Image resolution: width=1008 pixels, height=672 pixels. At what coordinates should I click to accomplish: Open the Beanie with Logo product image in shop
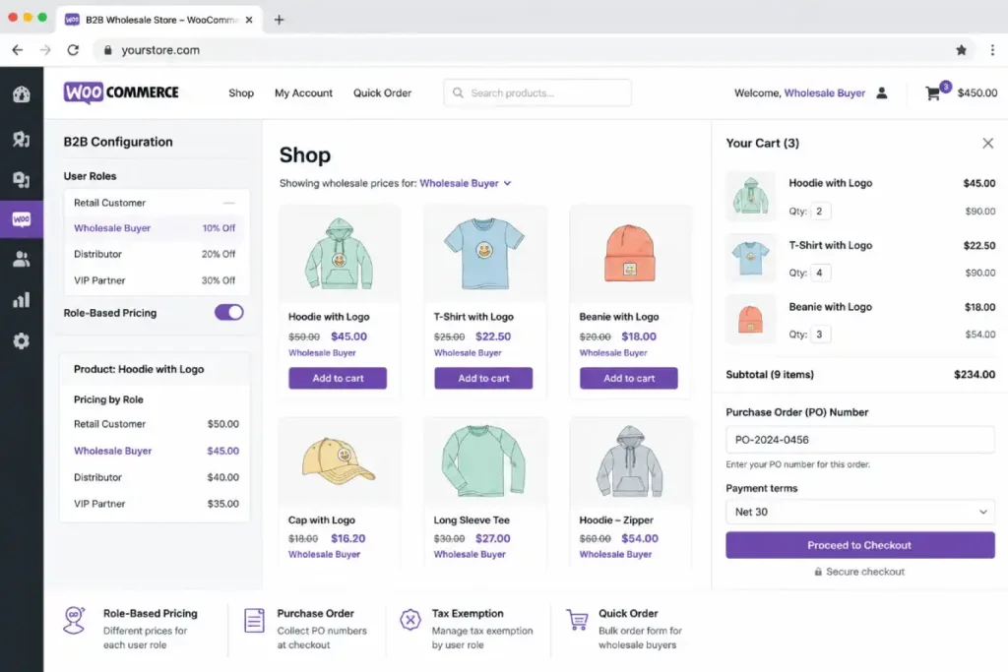tap(630, 254)
